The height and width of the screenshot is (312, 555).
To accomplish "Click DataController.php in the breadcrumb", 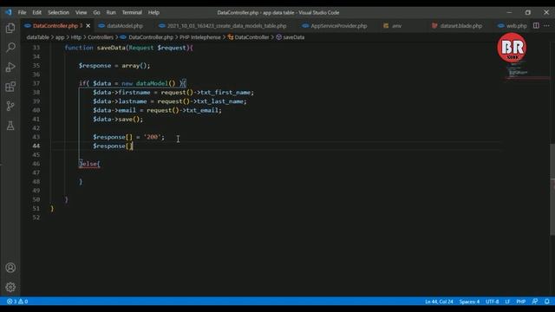I will click(x=151, y=37).
